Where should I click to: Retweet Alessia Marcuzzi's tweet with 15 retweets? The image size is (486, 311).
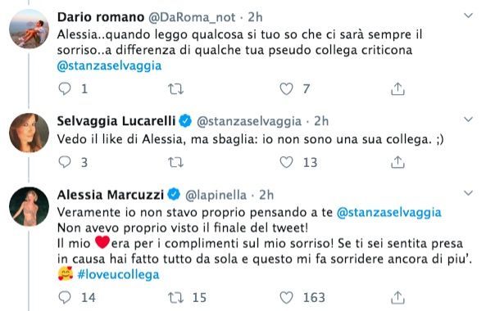(x=175, y=298)
